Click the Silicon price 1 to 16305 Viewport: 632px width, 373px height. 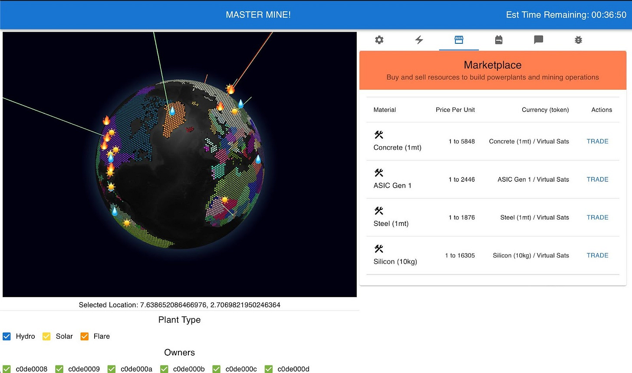[460, 255]
